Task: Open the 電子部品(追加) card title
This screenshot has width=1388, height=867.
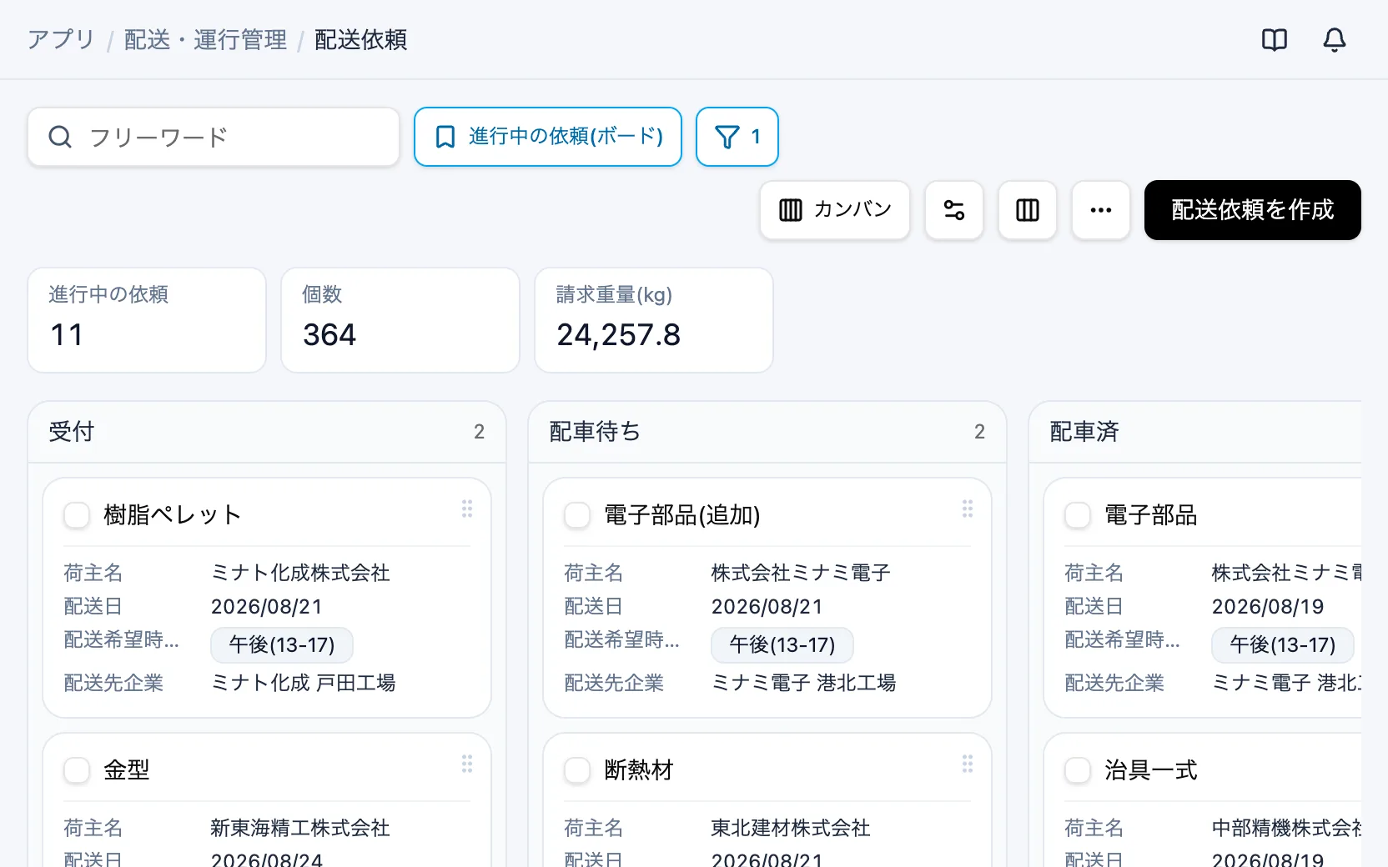Action: pos(682,515)
